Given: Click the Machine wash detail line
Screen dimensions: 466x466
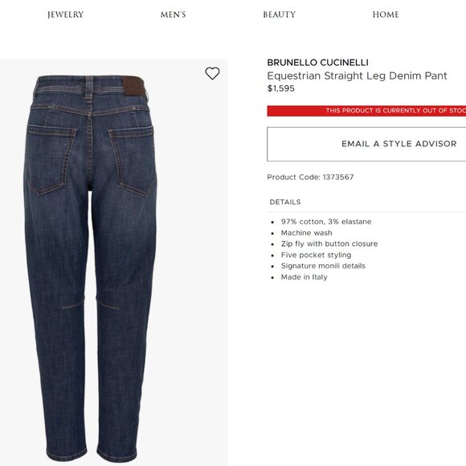Looking at the screenshot, I should click(x=306, y=233).
